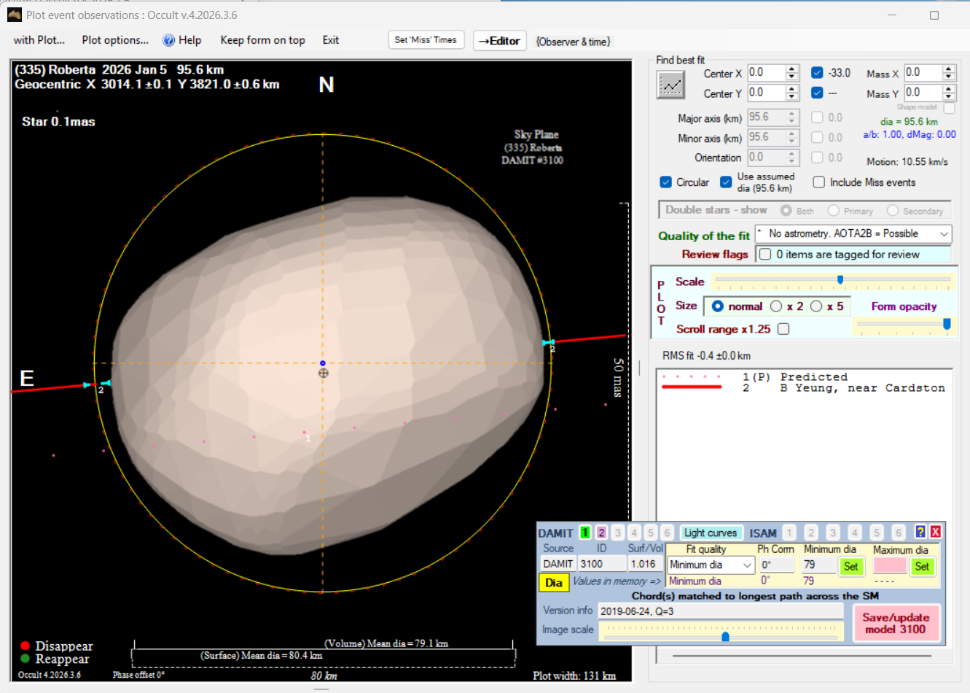Image resolution: width=970 pixels, height=693 pixels.
Task: Open the Quality of the fit dropdown
Action: pyautogui.click(x=944, y=234)
